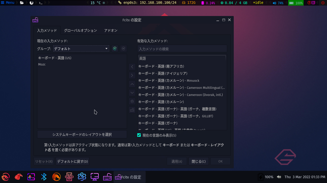
Task: Click リセット(R) button
Action: 44,161
